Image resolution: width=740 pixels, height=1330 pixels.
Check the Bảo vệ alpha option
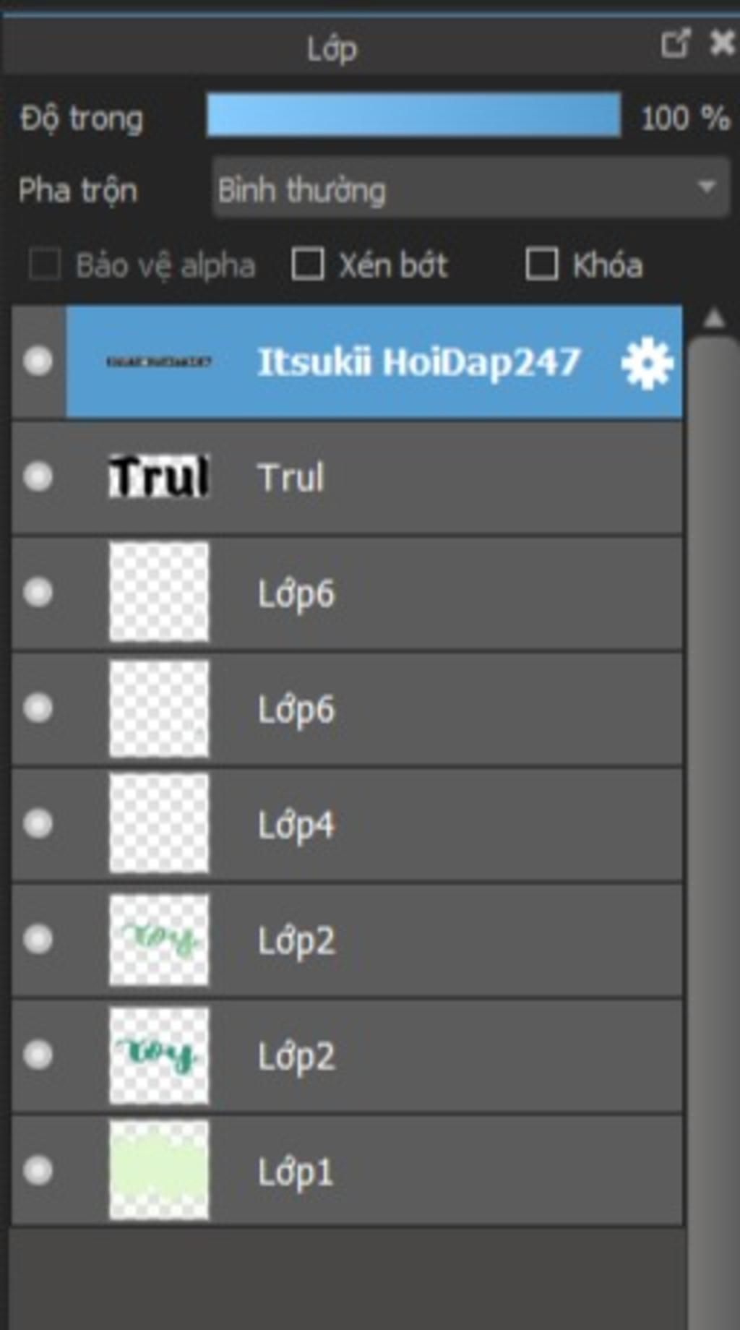pyautogui.click(x=44, y=264)
